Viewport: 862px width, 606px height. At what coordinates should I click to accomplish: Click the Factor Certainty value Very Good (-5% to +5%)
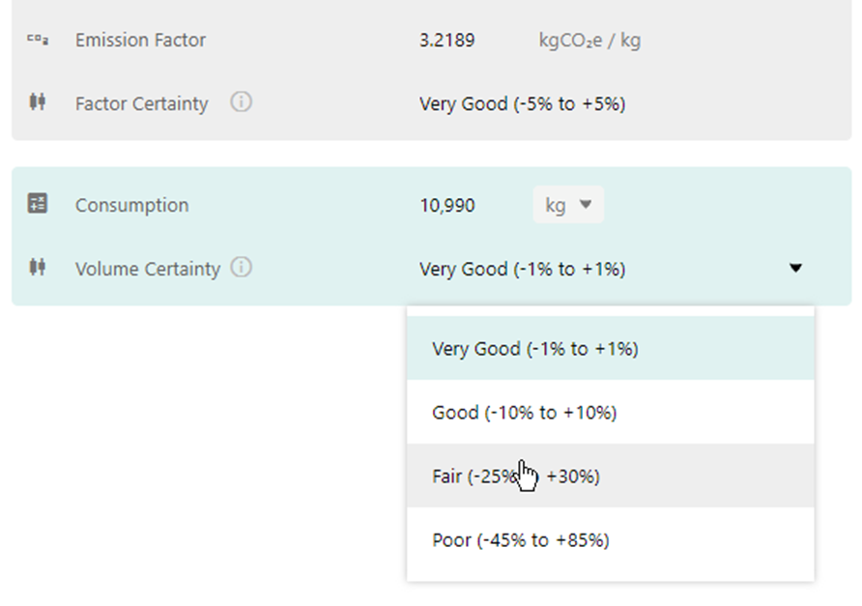tap(522, 103)
